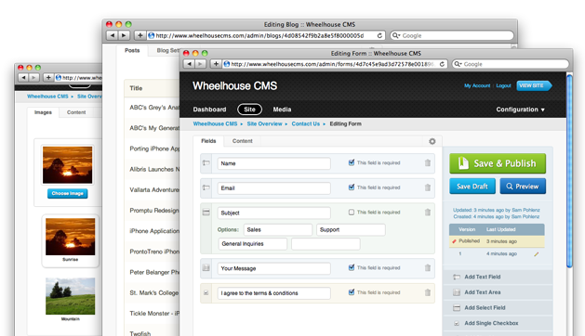Open the Contact Us breadcrumb link
The image size is (585, 336).
click(x=306, y=123)
